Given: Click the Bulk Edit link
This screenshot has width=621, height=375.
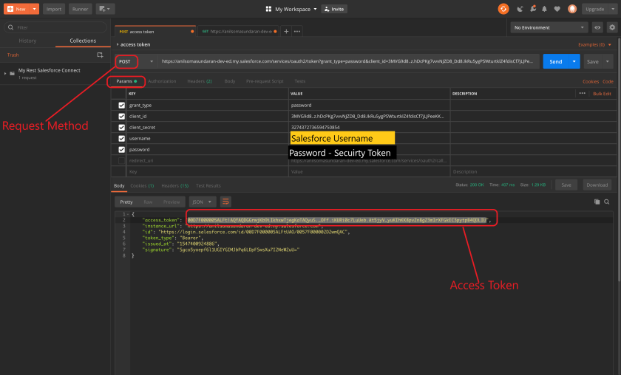Looking at the screenshot, I should [x=602, y=94].
